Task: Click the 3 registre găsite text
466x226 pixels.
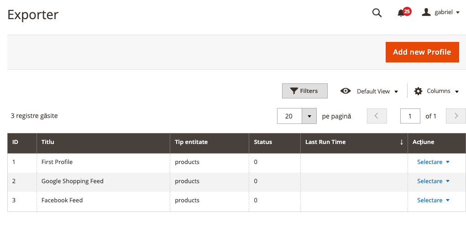Action: pyautogui.click(x=34, y=116)
